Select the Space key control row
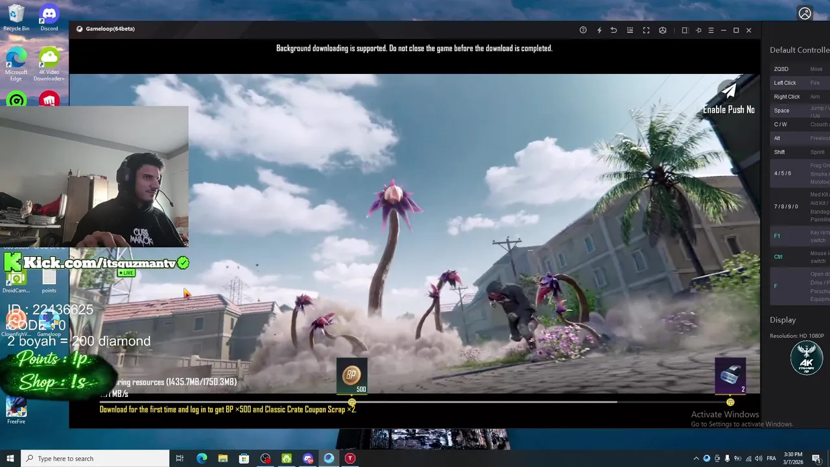The height and width of the screenshot is (467, 830). (x=800, y=111)
